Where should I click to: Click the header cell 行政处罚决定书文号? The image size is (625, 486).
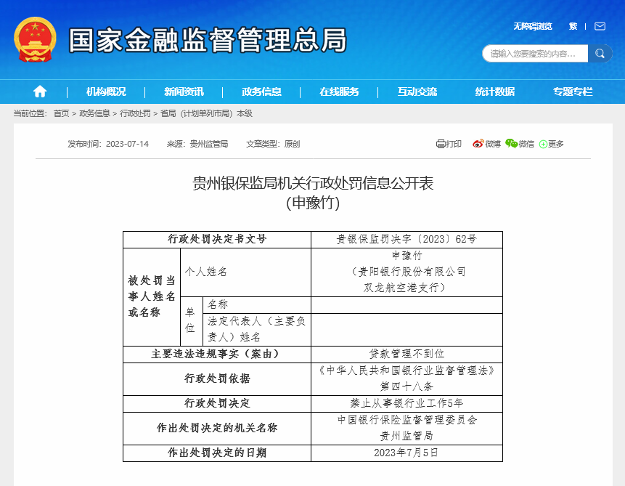pyautogui.click(x=217, y=240)
